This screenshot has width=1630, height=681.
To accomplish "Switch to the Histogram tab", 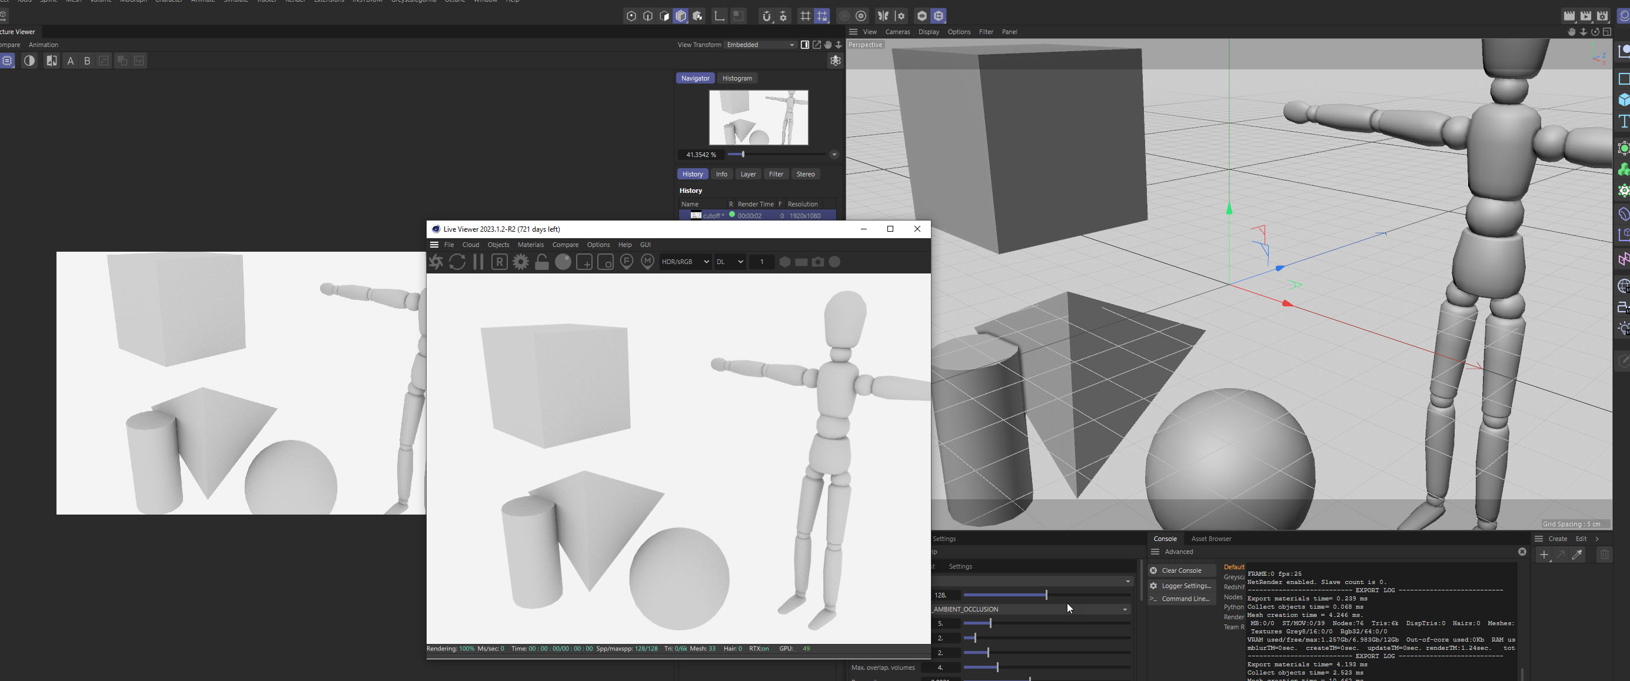I will coord(737,78).
